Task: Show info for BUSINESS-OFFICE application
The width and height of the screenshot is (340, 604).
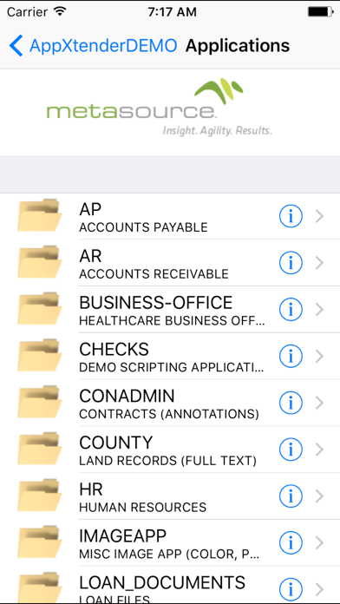Action: pos(291,310)
